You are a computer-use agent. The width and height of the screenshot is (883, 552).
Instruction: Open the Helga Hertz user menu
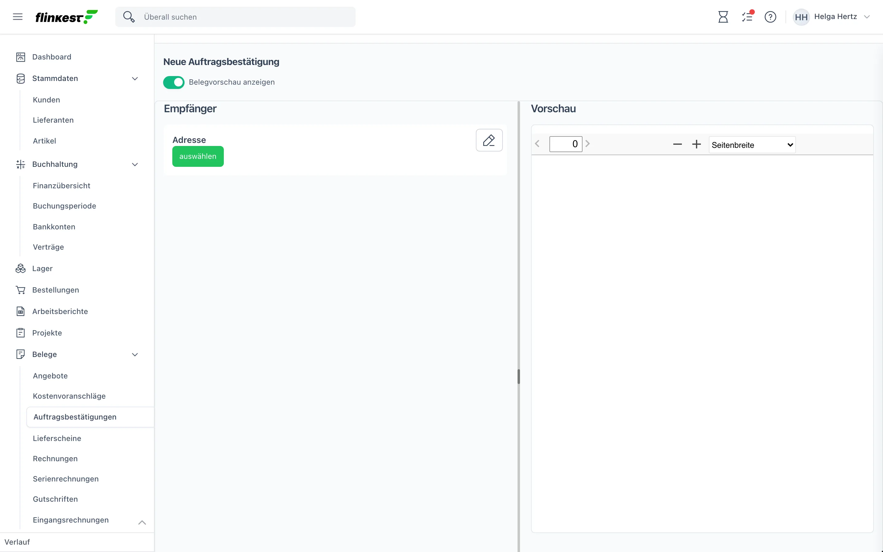click(x=831, y=17)
